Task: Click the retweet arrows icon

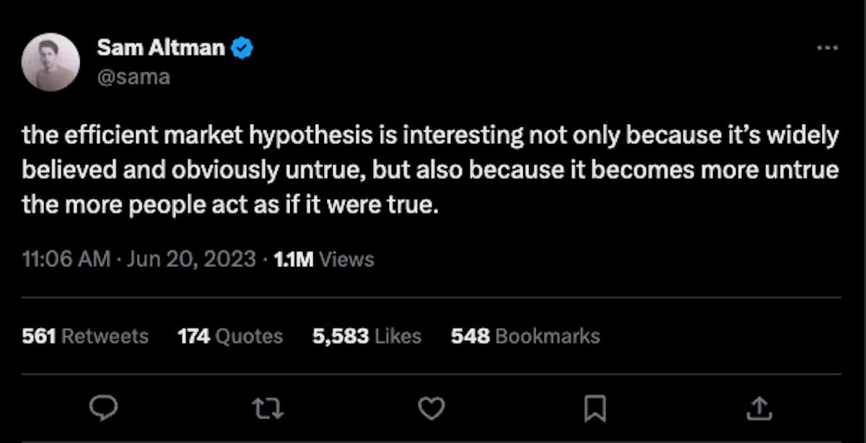Action: [268, 409]
